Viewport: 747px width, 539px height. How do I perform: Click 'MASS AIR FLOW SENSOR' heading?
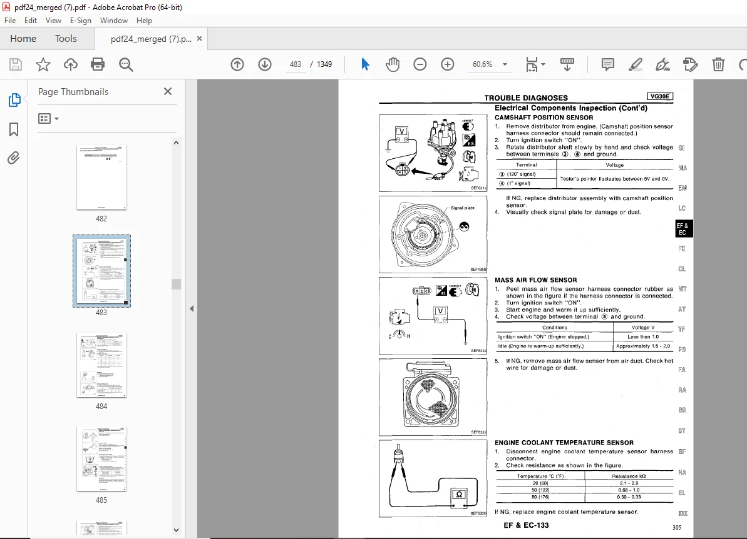pos(535,280)
